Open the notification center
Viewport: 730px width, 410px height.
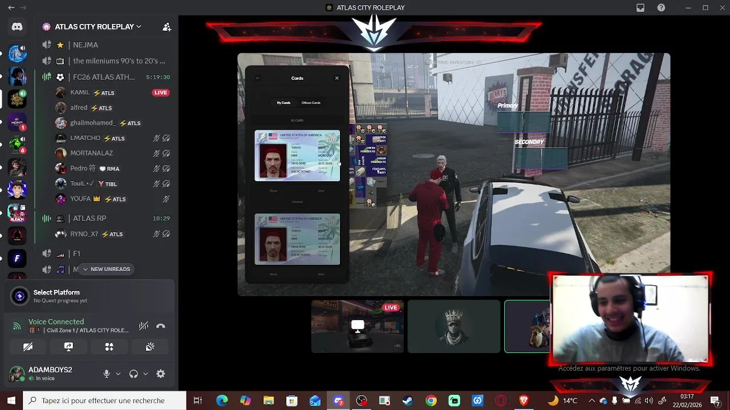(x=715, y=400)
